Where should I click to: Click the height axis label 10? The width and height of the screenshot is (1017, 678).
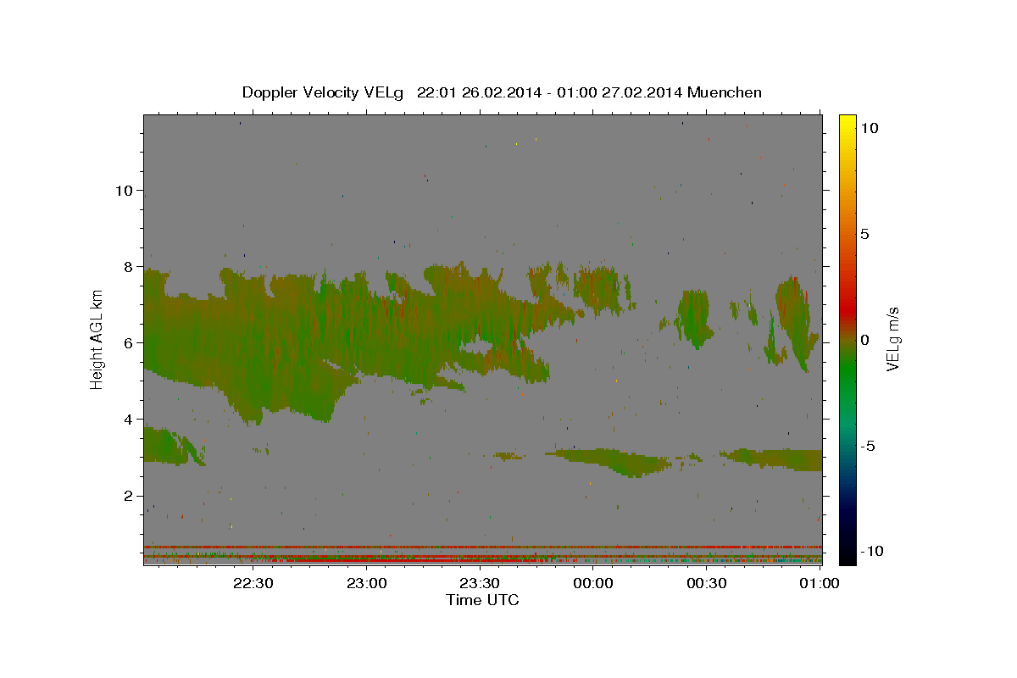click(123, 190)
